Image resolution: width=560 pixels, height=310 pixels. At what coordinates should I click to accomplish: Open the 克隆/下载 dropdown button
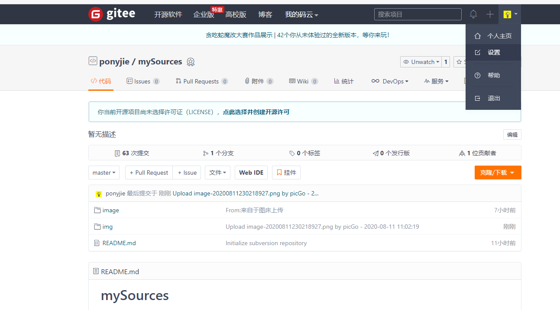[x=498, y=173]
